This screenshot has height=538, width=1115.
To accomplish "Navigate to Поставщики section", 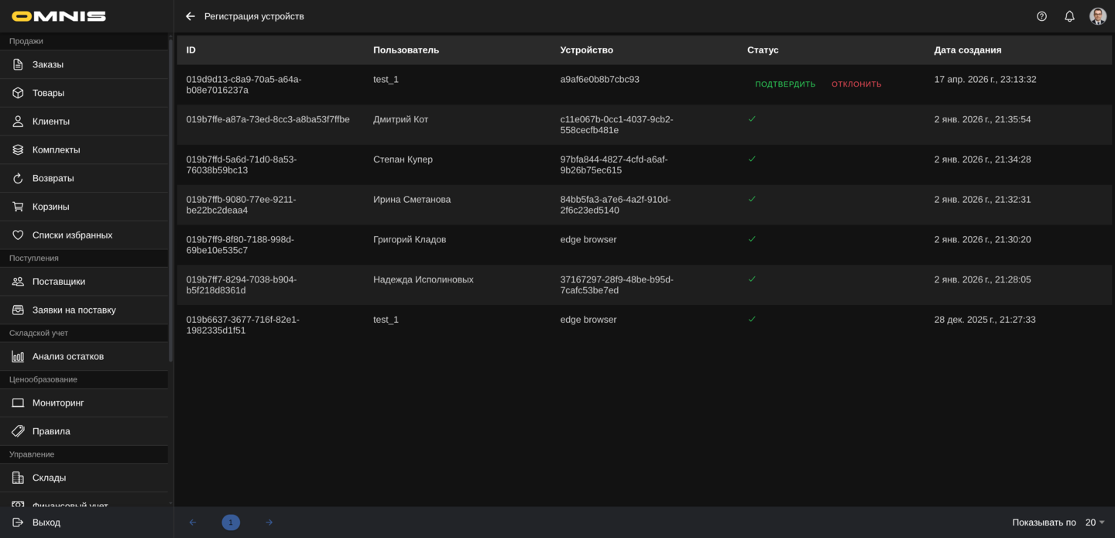I will pos(59,282).
